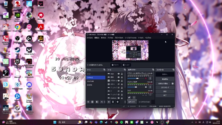The width and height of the screenshot is (222, 125).
Task: Float the シーン dock with its pop-out icon
Action: point(104,70)
